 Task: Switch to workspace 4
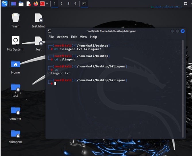pyautogui.click(x=75, y=4)
